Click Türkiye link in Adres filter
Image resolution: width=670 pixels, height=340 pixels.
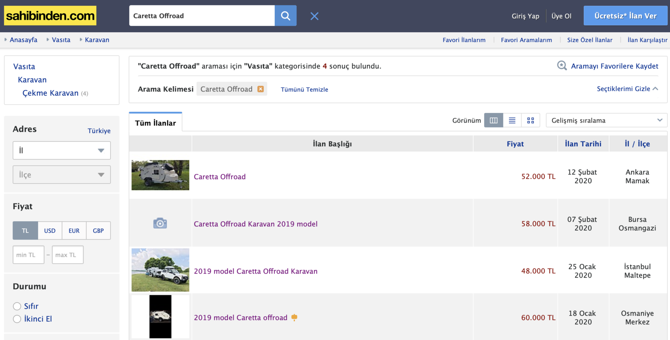pos(99,131)
